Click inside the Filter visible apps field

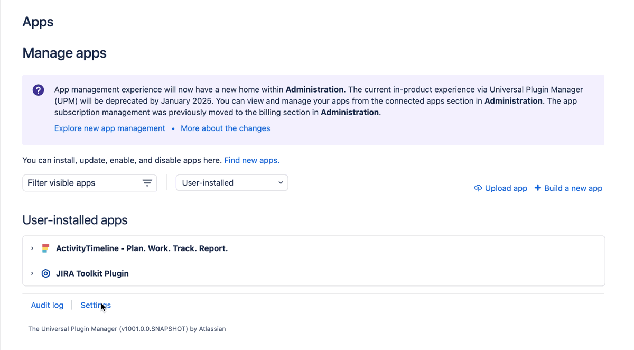point(79,182)
